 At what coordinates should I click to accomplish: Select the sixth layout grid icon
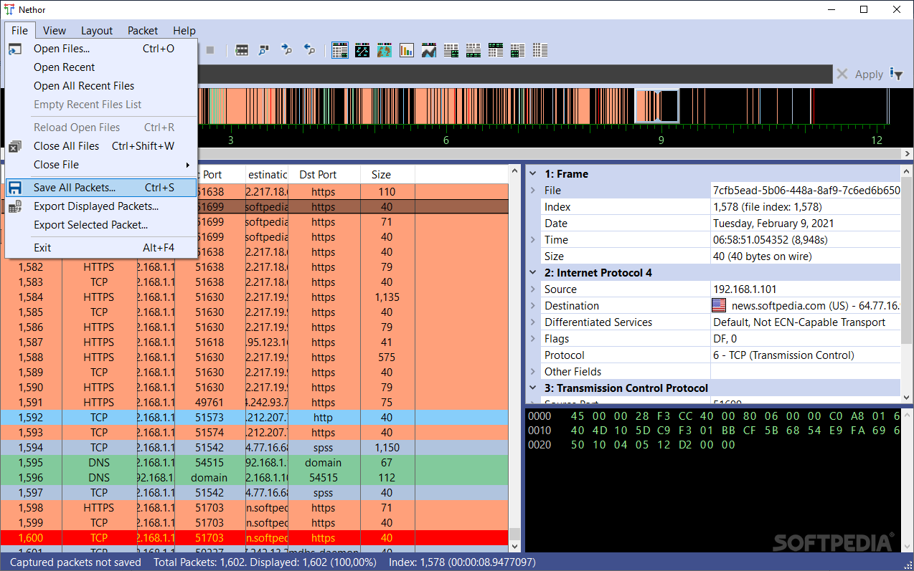pos(451,50)
